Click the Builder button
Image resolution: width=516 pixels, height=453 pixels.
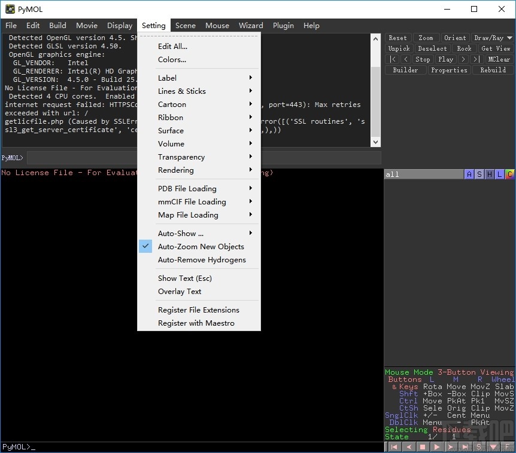pyautogui.click(x=405, y=70)
